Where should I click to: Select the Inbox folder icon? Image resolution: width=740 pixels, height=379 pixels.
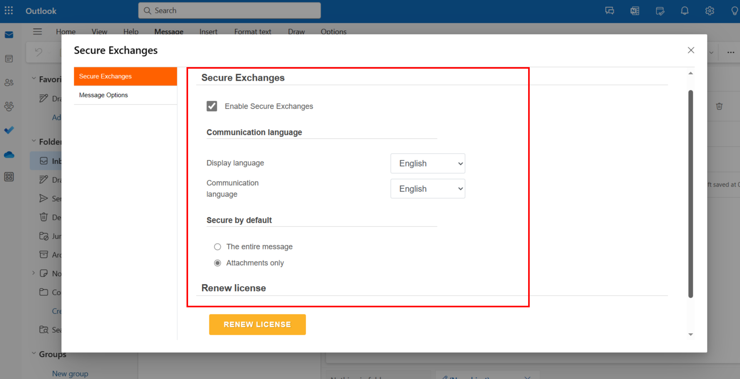coord(44,161)
